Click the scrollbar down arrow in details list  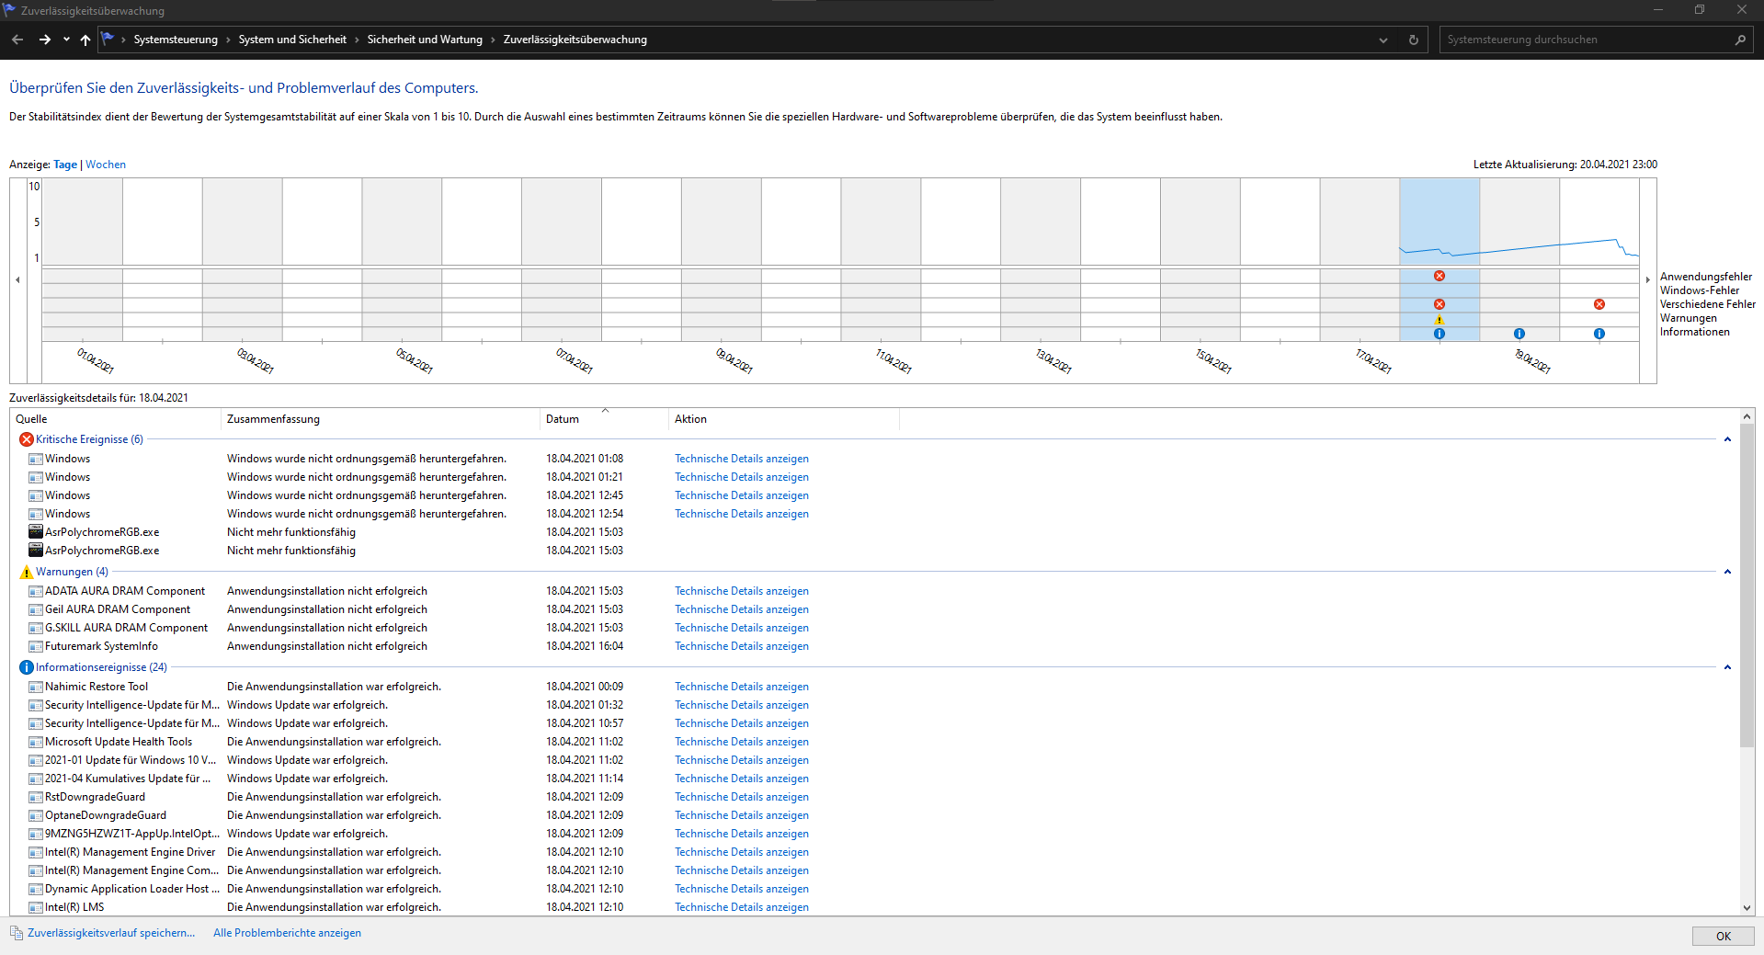point(1747,907)
